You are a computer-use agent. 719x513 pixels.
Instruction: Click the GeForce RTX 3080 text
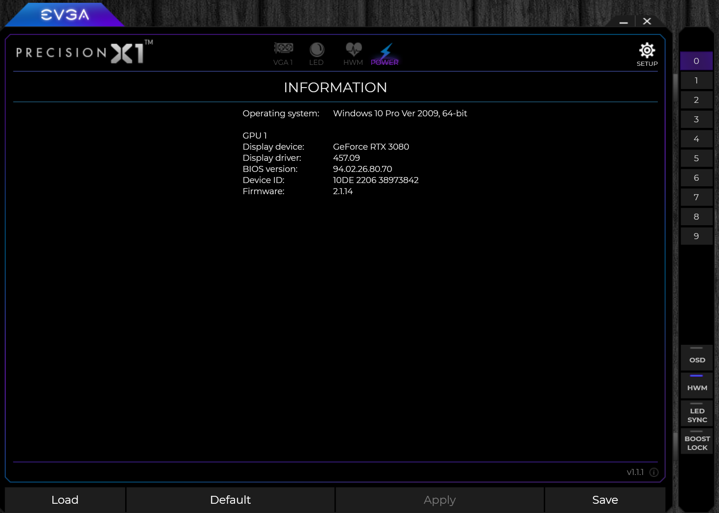371,147
